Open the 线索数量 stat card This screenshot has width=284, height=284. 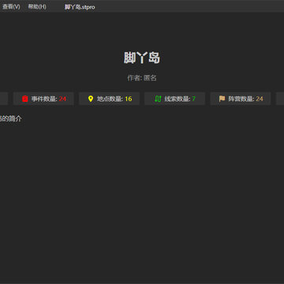[175, 99]
